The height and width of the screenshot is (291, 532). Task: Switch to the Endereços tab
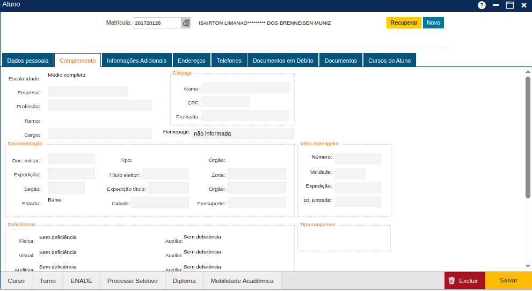(x=191, y=61)
